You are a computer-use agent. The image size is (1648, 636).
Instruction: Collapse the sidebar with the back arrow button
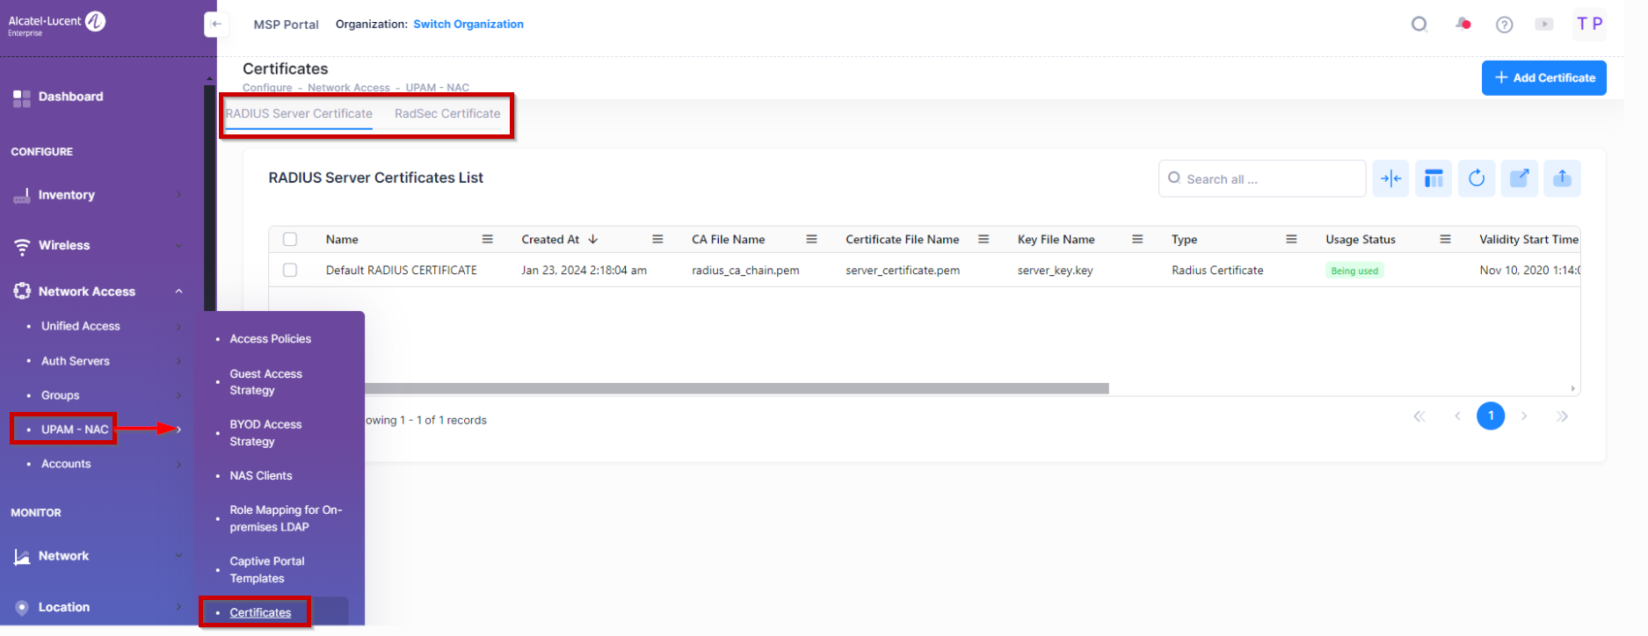tap(216, 24)
